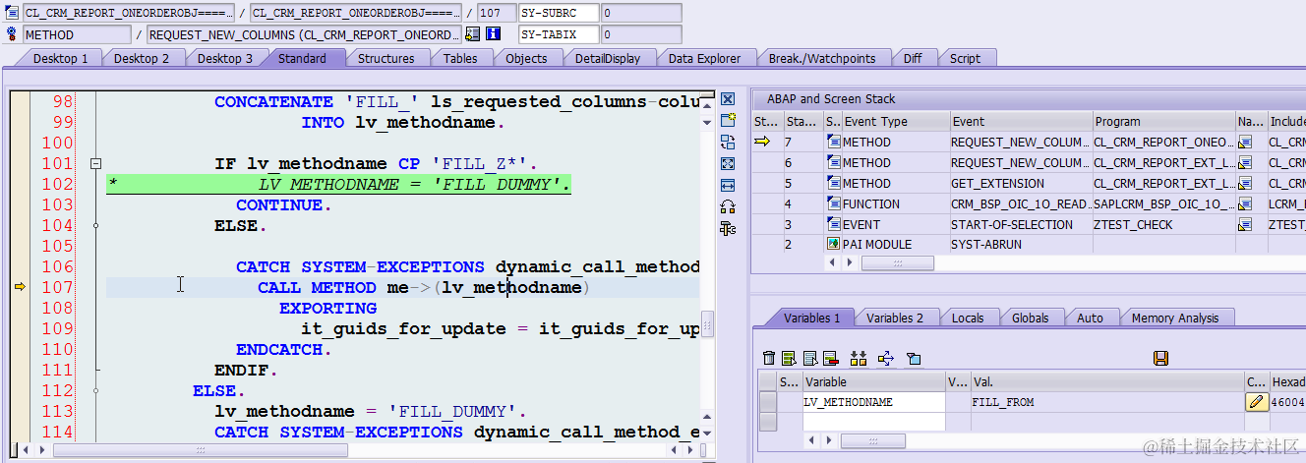Image resolution: width=1306 pixels, height=463 pixels.
Task: Switch to the Desktop 2 tab
Action: click(x=142, y=58)
